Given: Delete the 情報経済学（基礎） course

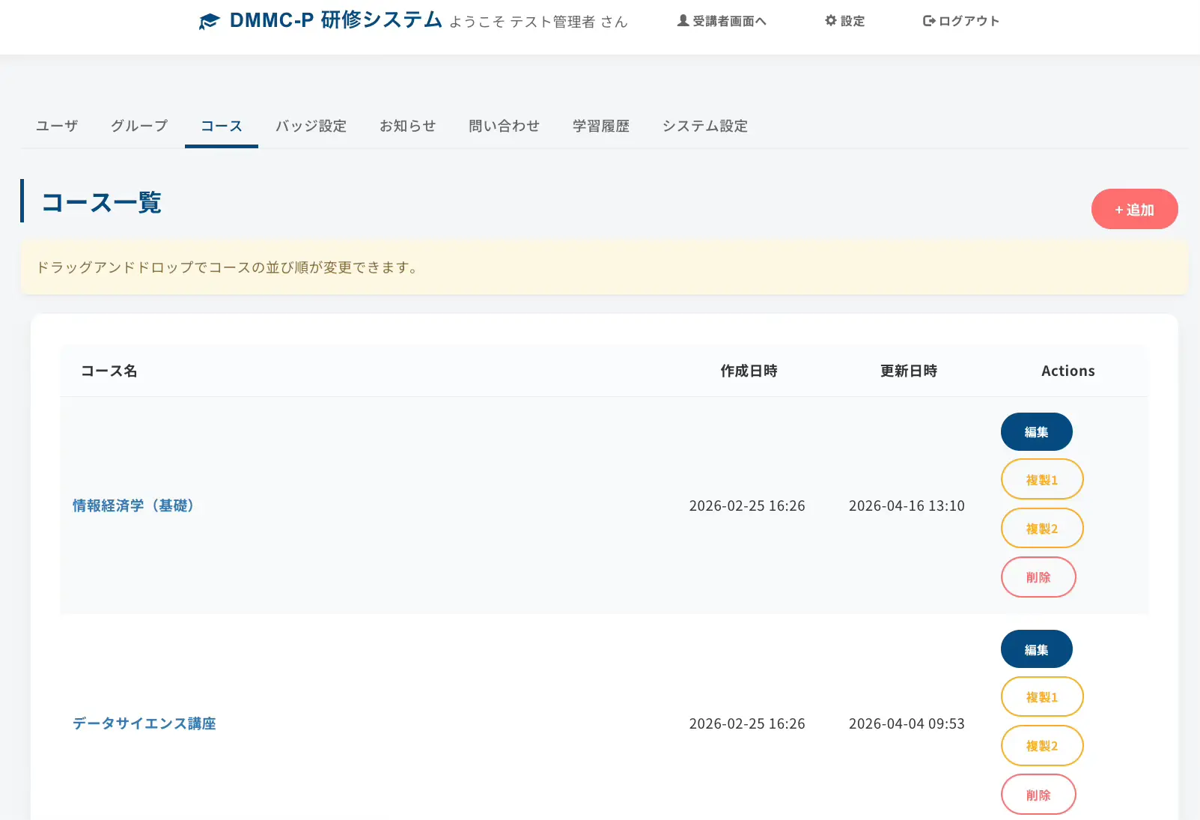Looking at the screenshot, I should (1038, 577).
